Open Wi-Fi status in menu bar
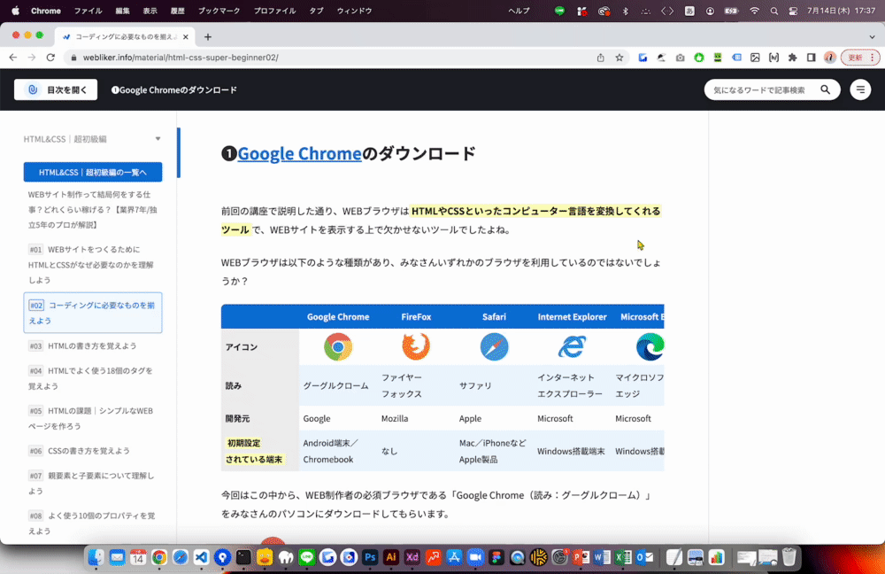This screenshot has height=574, width=885. (x=754, y=11)
